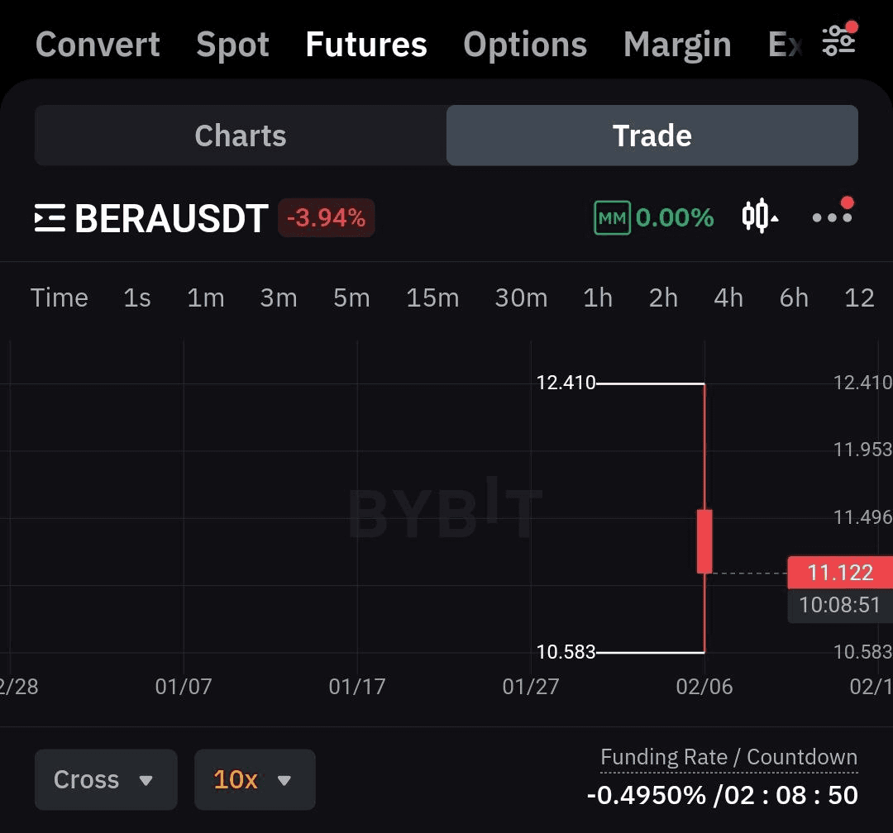Switch to the Charts view

[241, 136]
